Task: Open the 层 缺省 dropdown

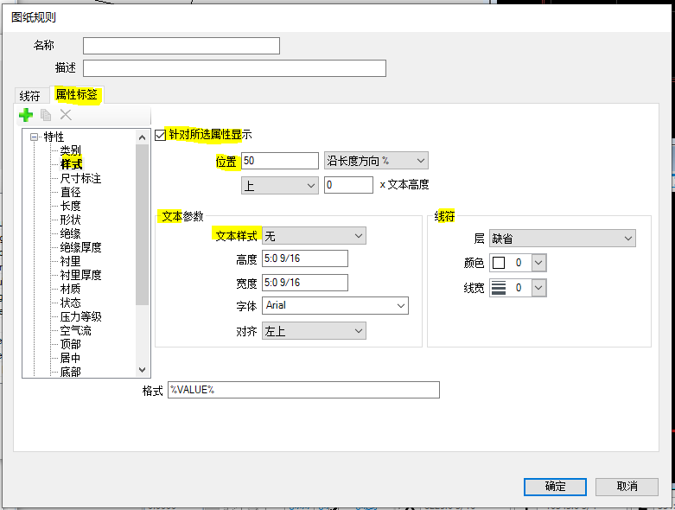Action: 563,238
